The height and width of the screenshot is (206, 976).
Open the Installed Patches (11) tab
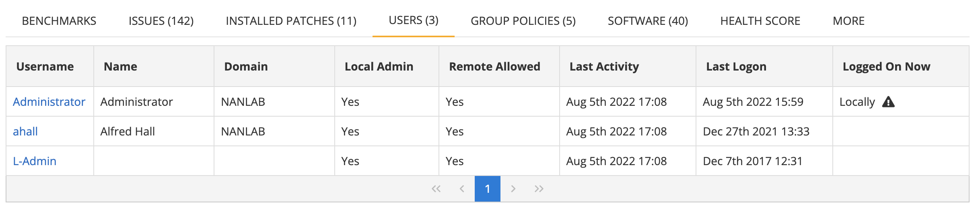(291, 21)
